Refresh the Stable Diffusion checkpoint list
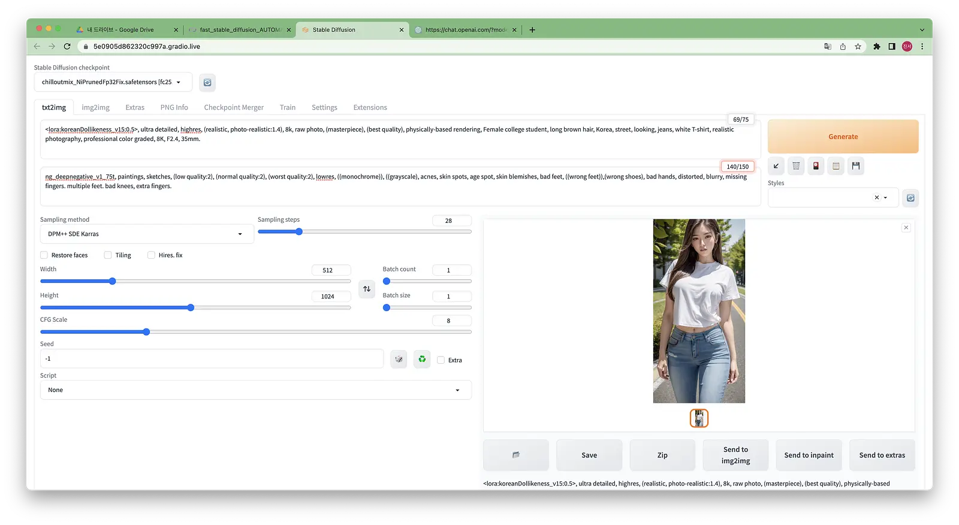The image size is (959, 525). (x=207, y=83)
